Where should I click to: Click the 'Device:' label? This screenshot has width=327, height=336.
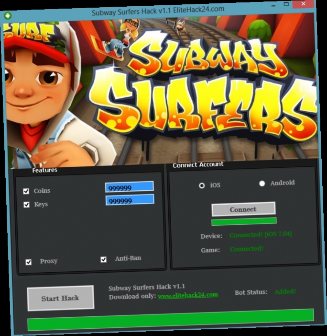coord(211,236)
